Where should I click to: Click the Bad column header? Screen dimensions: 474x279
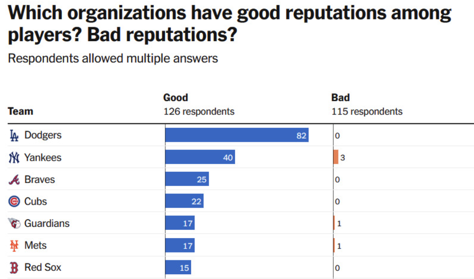tap(340, 97)
